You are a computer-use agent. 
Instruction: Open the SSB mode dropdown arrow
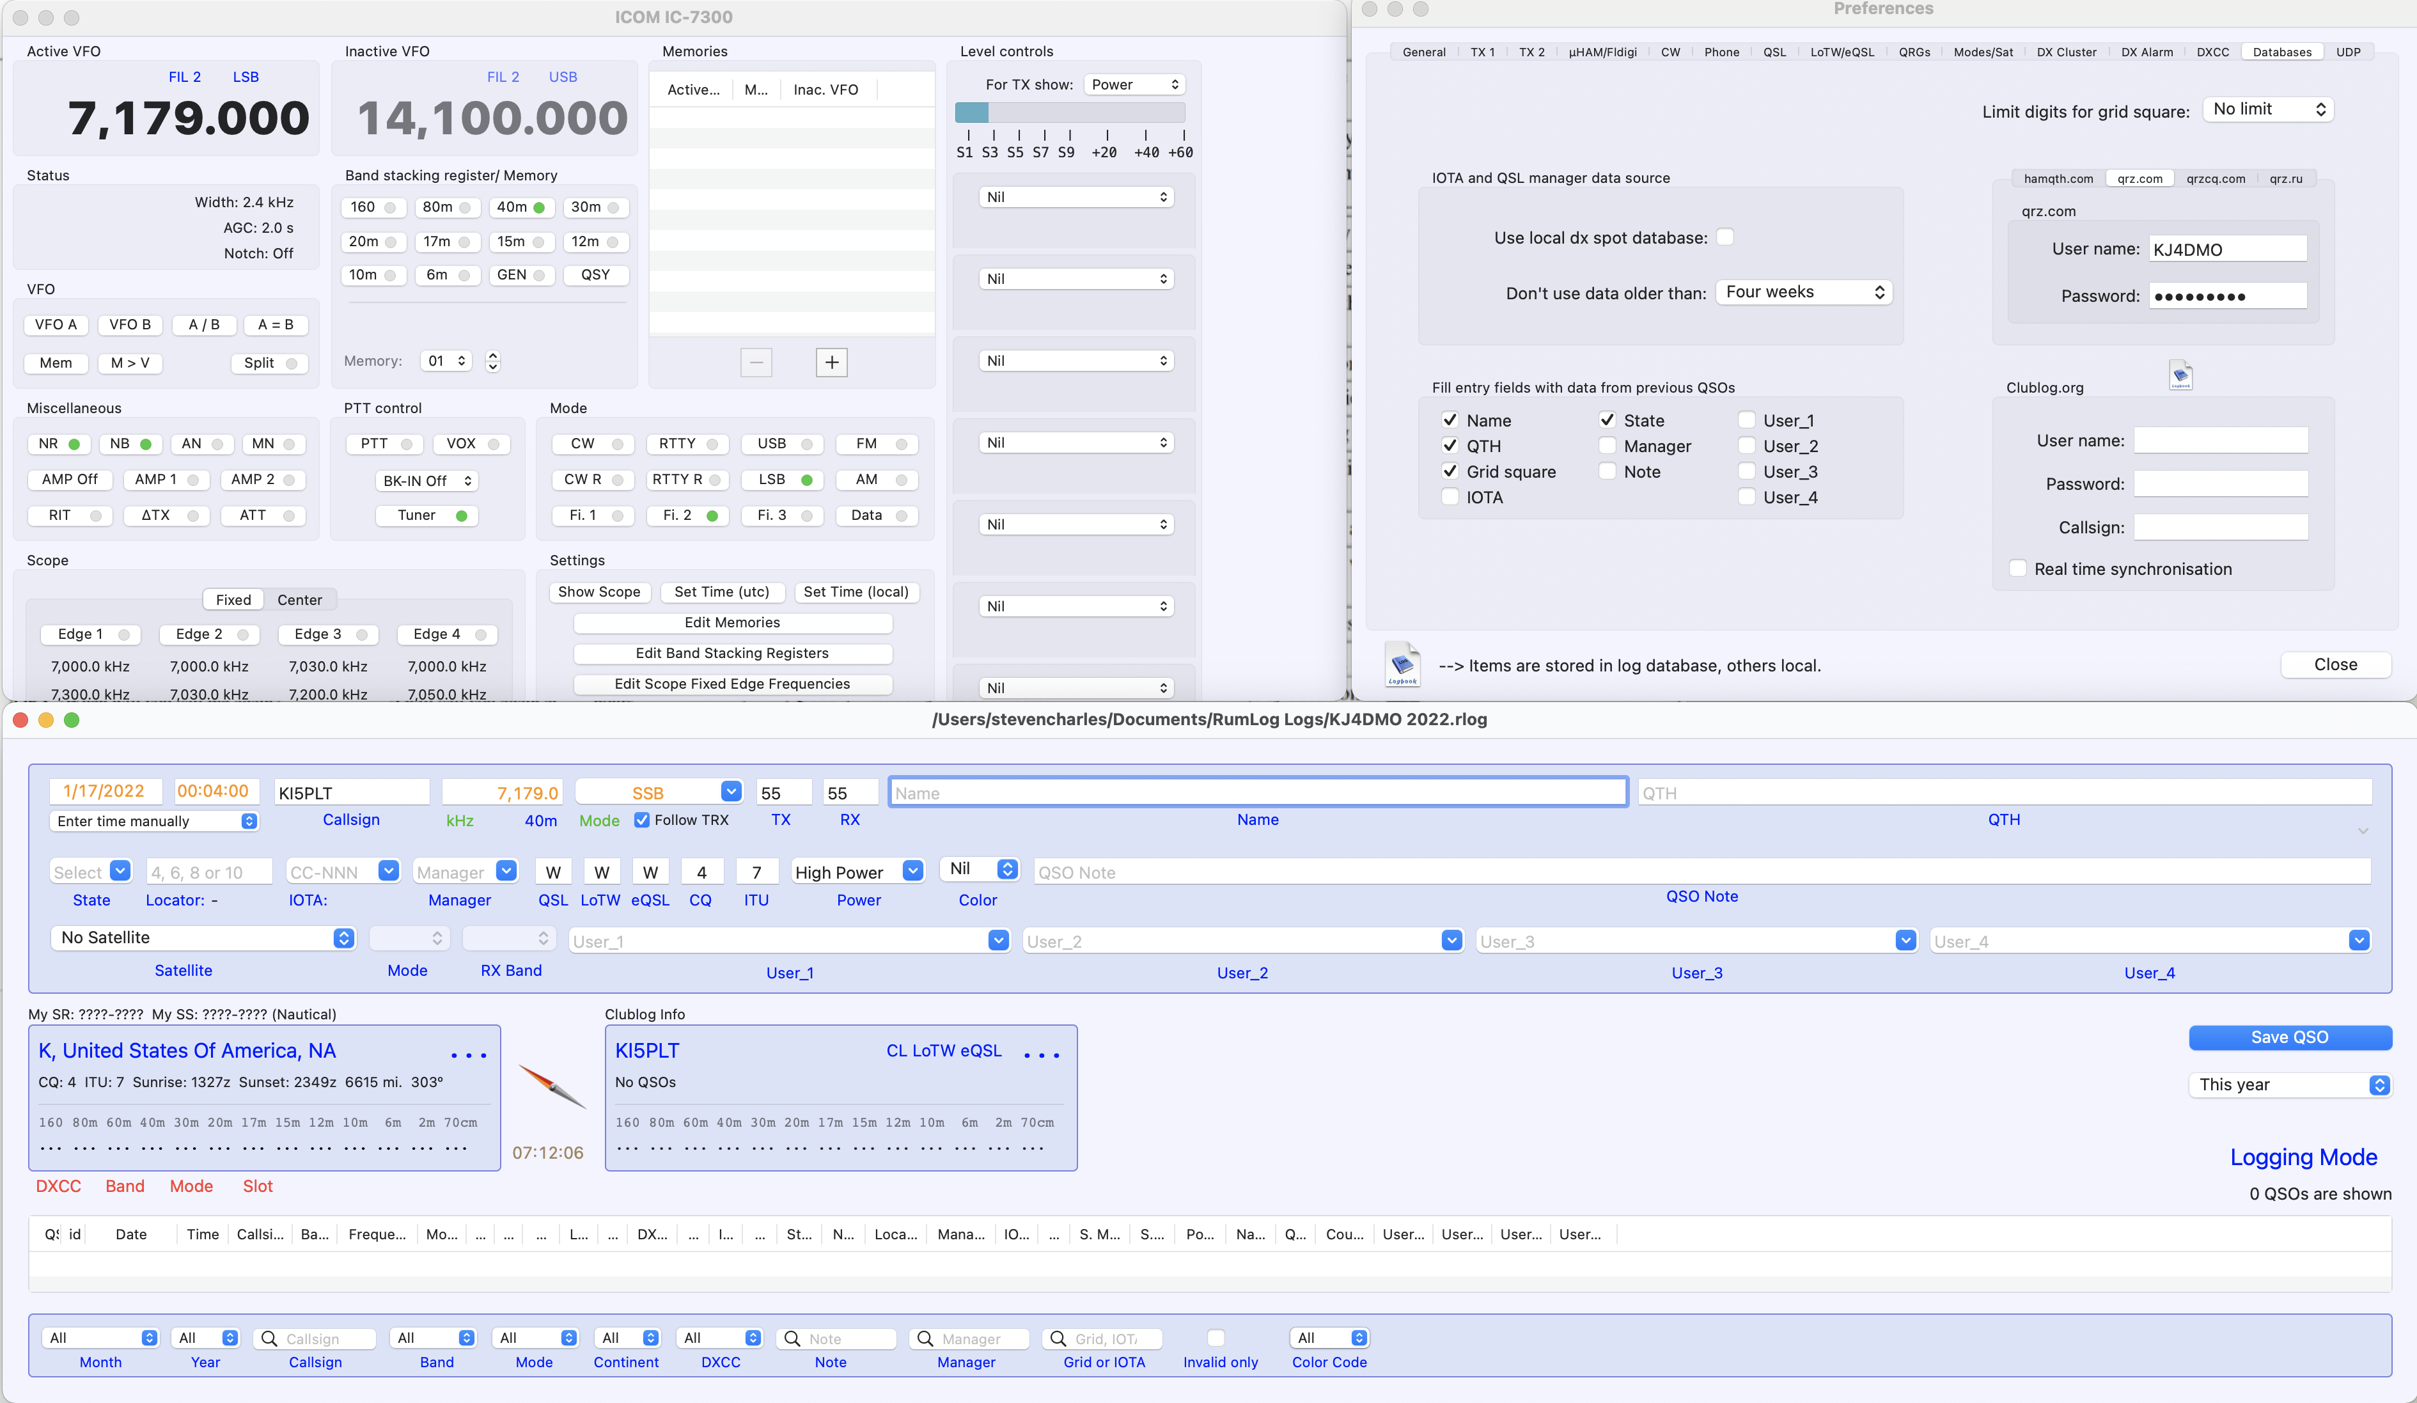(x=731, y=791)
